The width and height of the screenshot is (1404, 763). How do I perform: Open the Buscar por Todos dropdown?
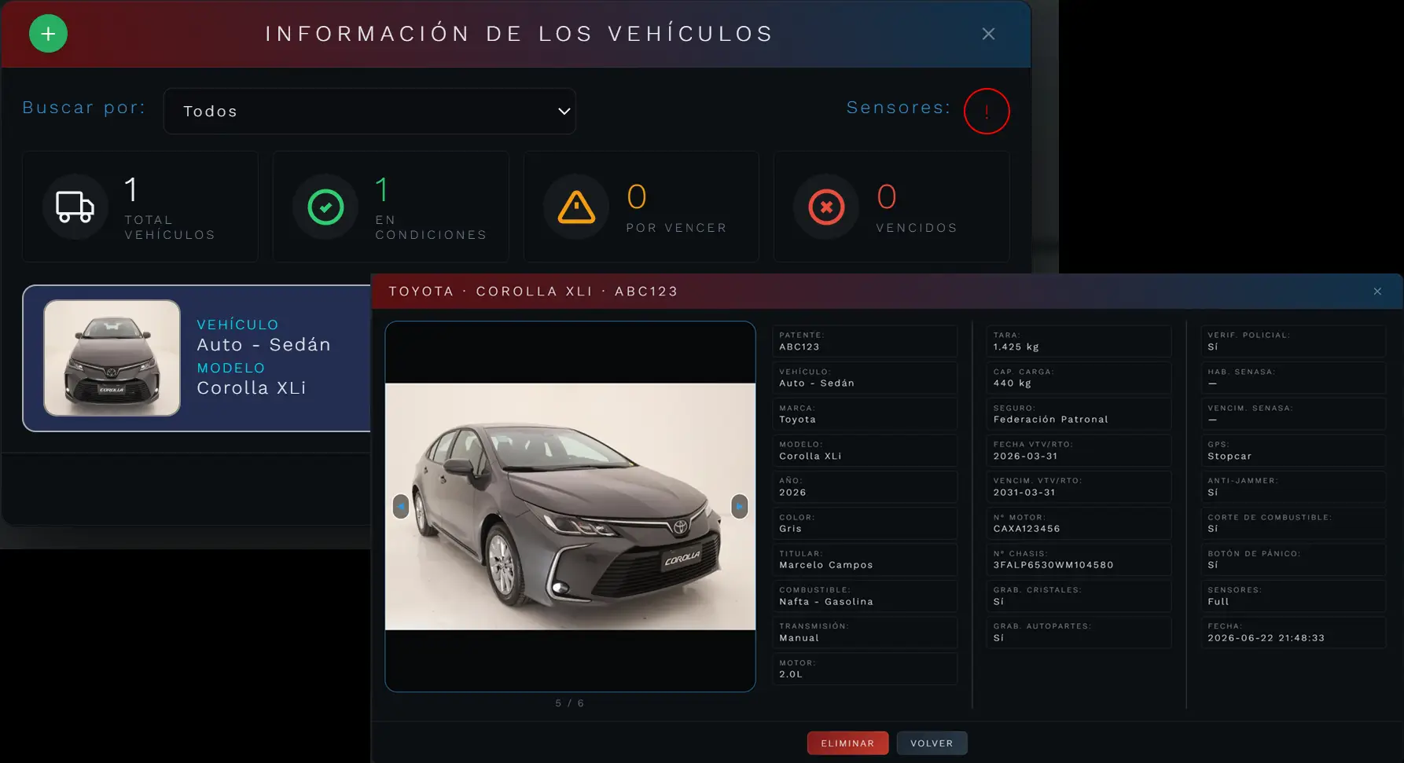coord(369,111)
